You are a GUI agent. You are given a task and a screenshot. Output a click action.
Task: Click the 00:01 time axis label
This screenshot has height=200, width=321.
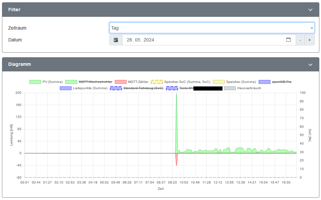(25, 182)
